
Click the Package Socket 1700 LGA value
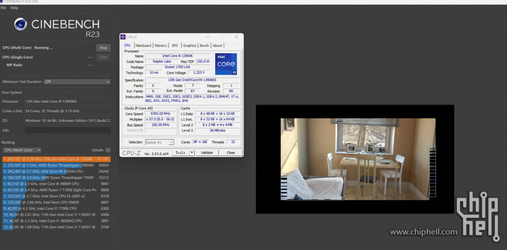(177, 67)
